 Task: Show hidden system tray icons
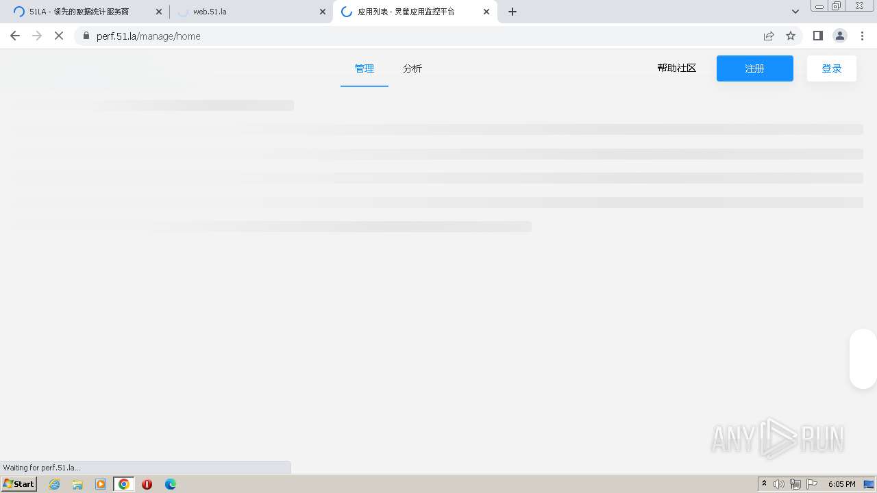tap(765, 484)
